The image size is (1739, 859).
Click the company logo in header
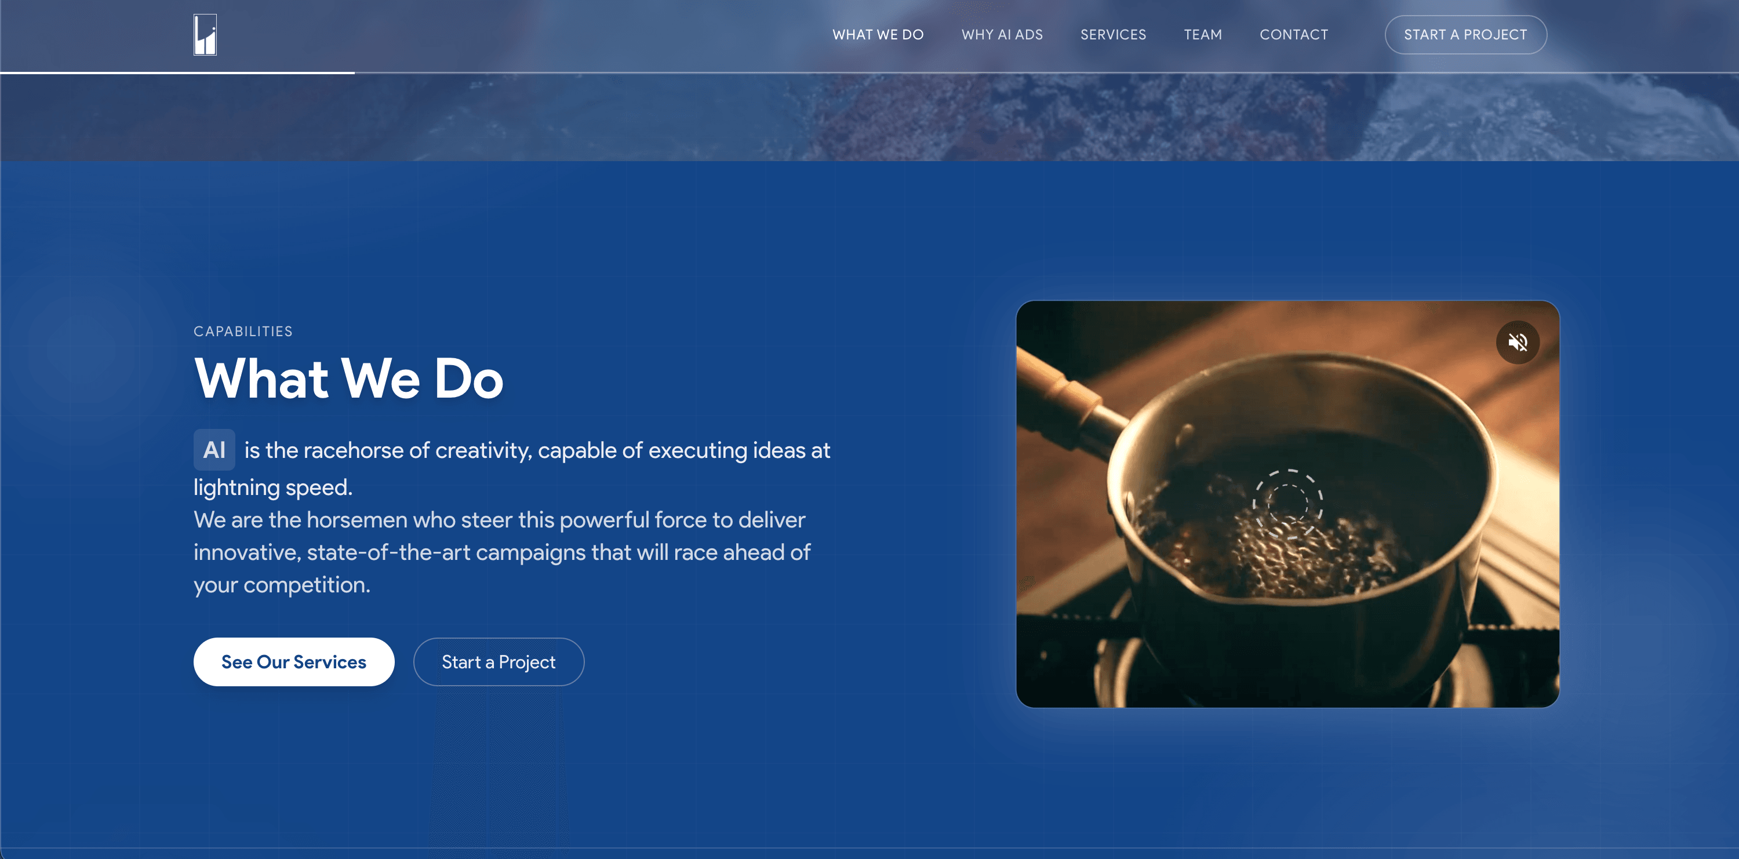click(205, 34)
